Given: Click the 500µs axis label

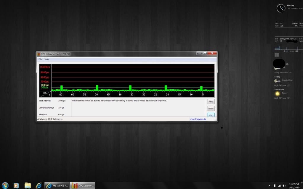Looking at the screenshot, I should pyautogui.click(x=45, y=88).
